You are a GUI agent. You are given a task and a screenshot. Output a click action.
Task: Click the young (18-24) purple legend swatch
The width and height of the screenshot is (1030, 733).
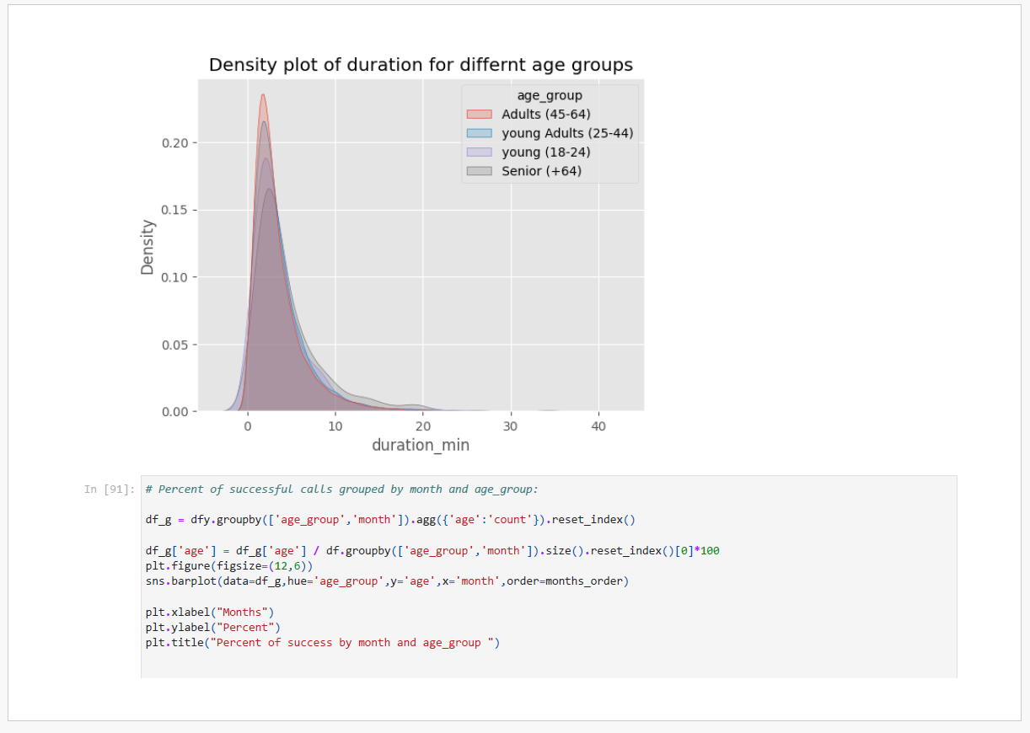[480, 152]
